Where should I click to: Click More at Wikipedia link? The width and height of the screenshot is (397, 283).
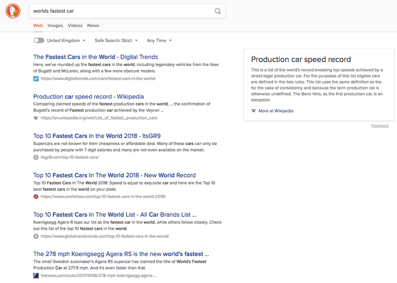(276, 111)
